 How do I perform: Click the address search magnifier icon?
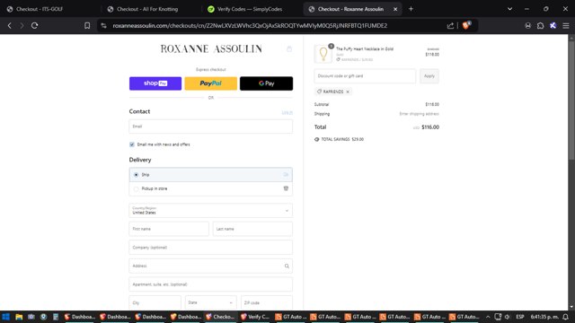pos(287,266)
